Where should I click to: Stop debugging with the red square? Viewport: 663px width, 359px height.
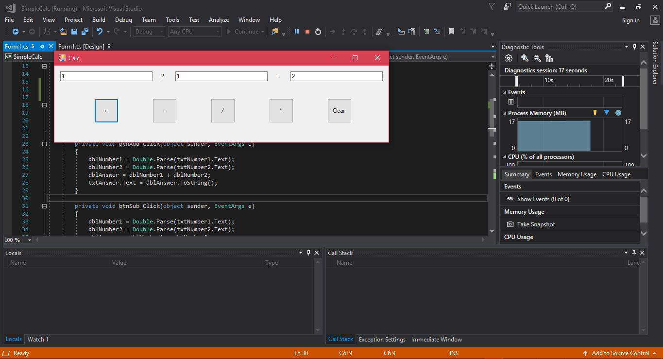pos(307,32)
